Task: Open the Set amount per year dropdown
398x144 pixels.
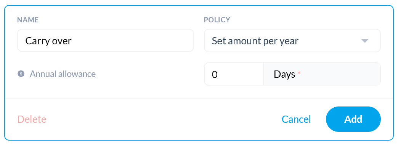Action: point(292,41)
